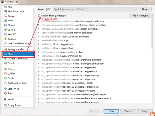
Task: Click the Maven 'm' icon
Action: pos(5,54)
